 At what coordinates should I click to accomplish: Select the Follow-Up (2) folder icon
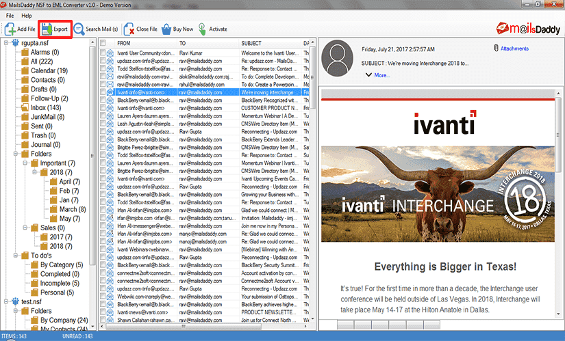click(25, 98)
